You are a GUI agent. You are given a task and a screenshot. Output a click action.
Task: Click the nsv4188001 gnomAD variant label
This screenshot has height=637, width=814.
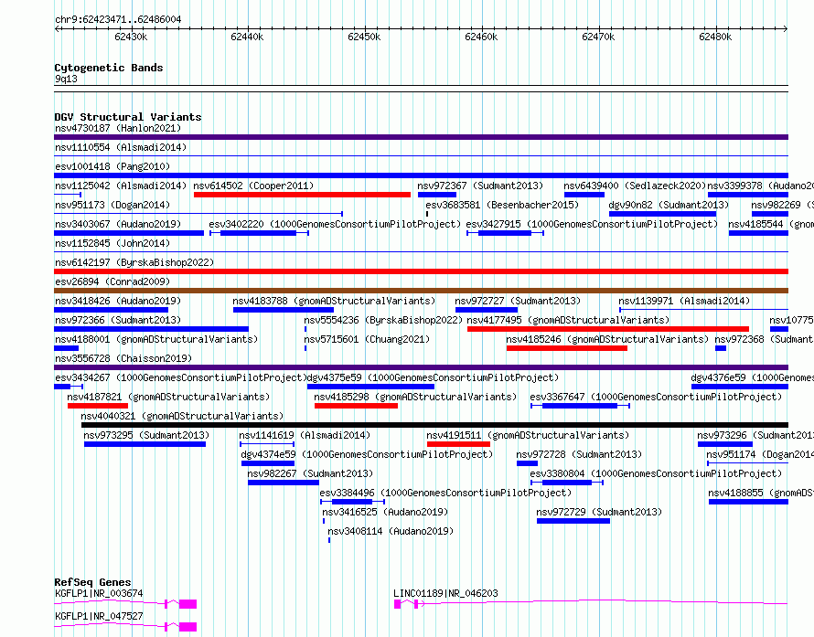point(156,339)
